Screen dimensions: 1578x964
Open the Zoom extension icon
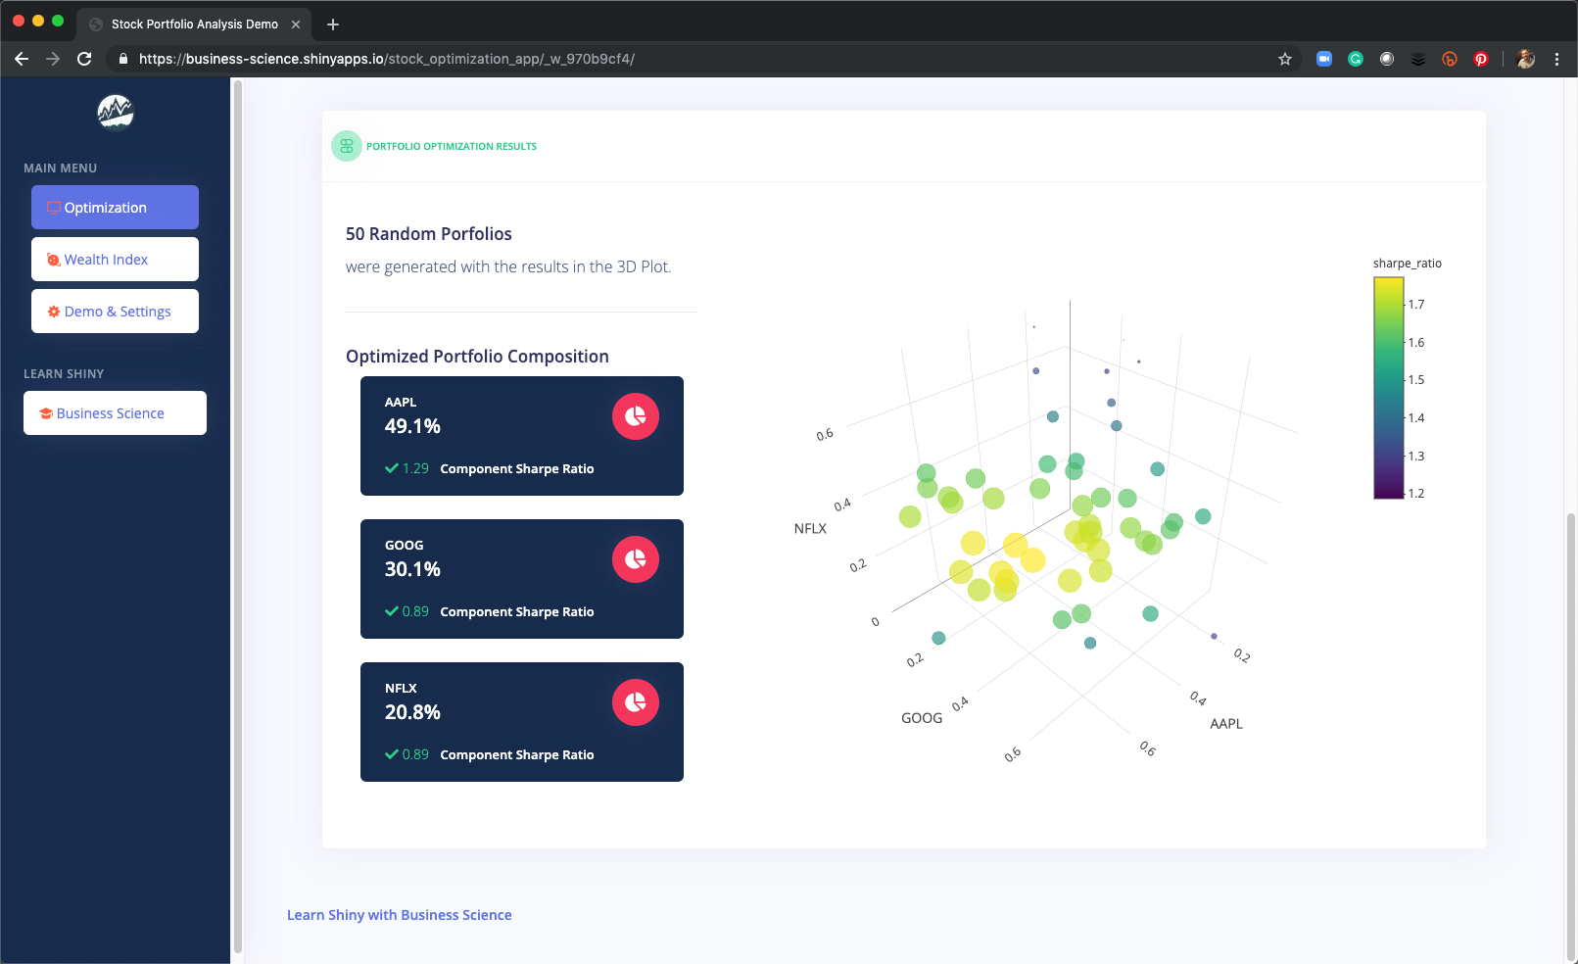click(x=1324, y=59)
